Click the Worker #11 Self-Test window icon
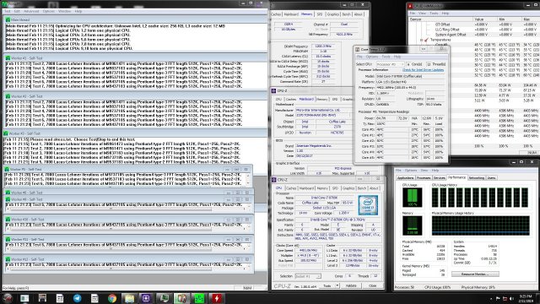Viewport: 540px width, 304px height. pyautogui.click(x=8, y=239)
